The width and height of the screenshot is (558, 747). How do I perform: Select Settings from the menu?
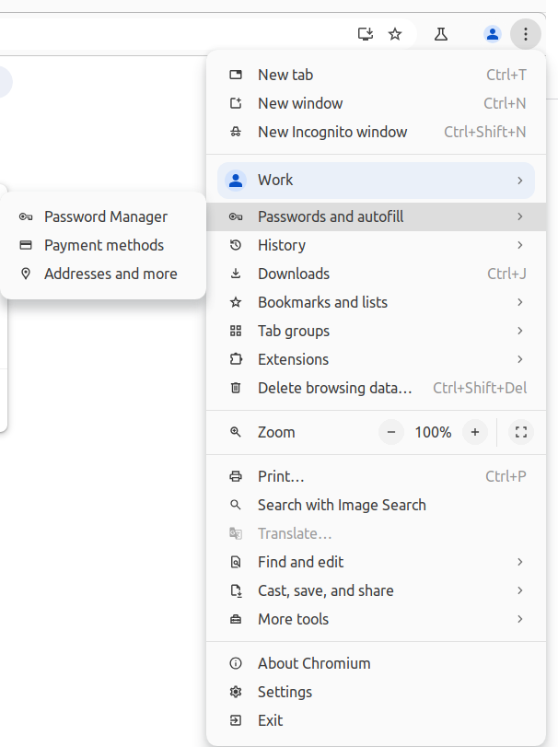coord(285,692)
